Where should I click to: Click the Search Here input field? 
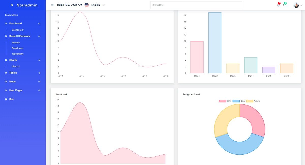pyautogui.click(x=196, y=5)
